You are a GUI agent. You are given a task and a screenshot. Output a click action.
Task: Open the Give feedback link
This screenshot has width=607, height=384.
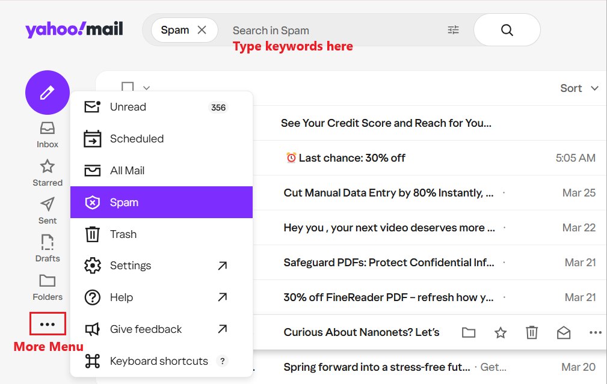tap(146, 329)
